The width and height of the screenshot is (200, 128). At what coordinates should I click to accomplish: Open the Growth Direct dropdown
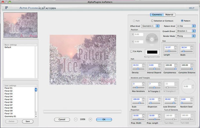tap(186, 31)
